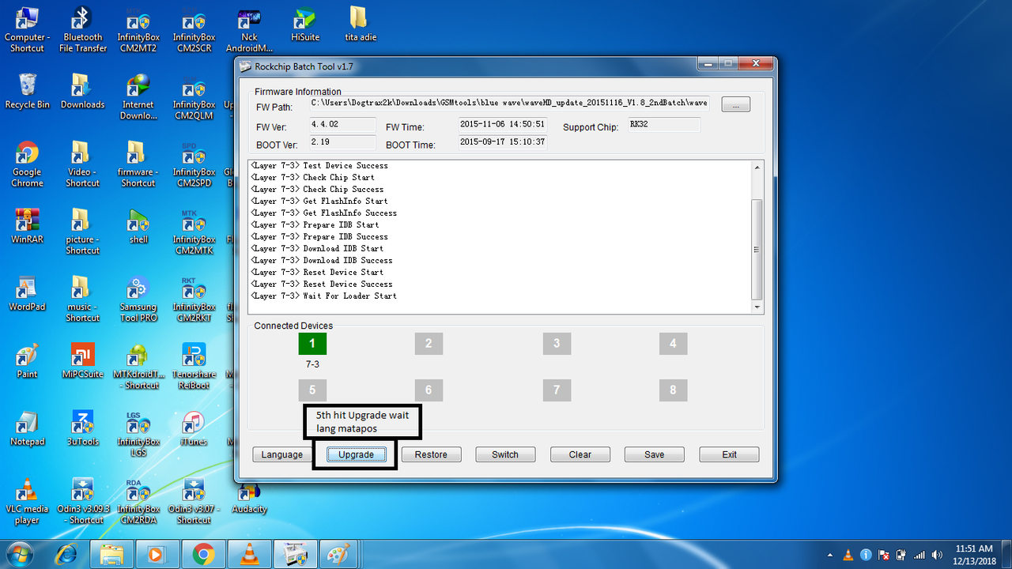The height and width of the screenshot is (569, 1012).
Task: Select the WinRAR desktop icon
Action: 27,225
